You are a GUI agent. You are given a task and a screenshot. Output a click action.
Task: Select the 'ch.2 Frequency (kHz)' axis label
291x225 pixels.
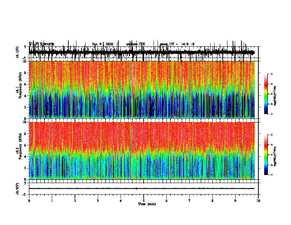19,146
